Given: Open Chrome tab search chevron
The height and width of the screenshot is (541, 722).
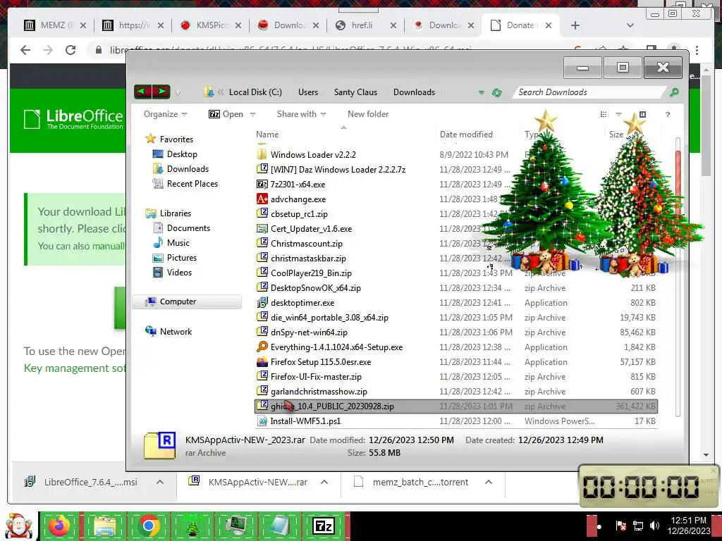Looking at the screenshot, I should (630, 25).
